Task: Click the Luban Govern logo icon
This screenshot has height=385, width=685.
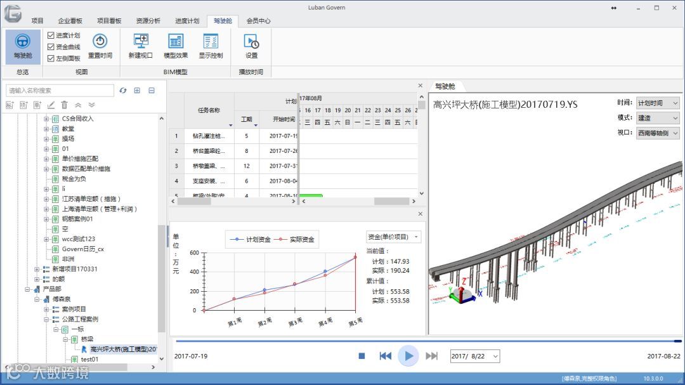Action: point(13,13)
